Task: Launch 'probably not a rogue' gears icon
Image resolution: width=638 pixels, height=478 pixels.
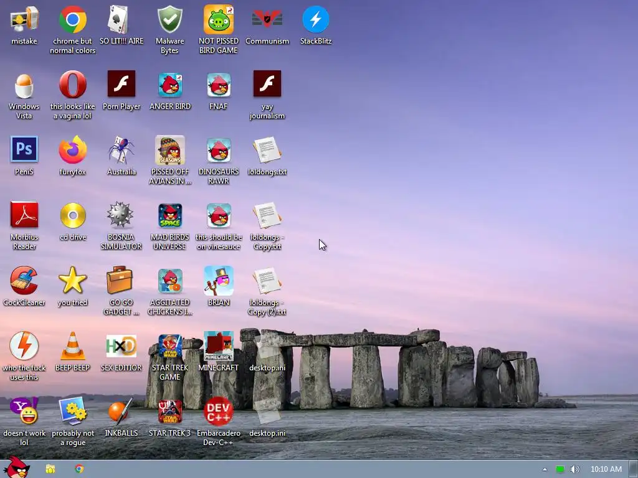Action: (72, 423)
